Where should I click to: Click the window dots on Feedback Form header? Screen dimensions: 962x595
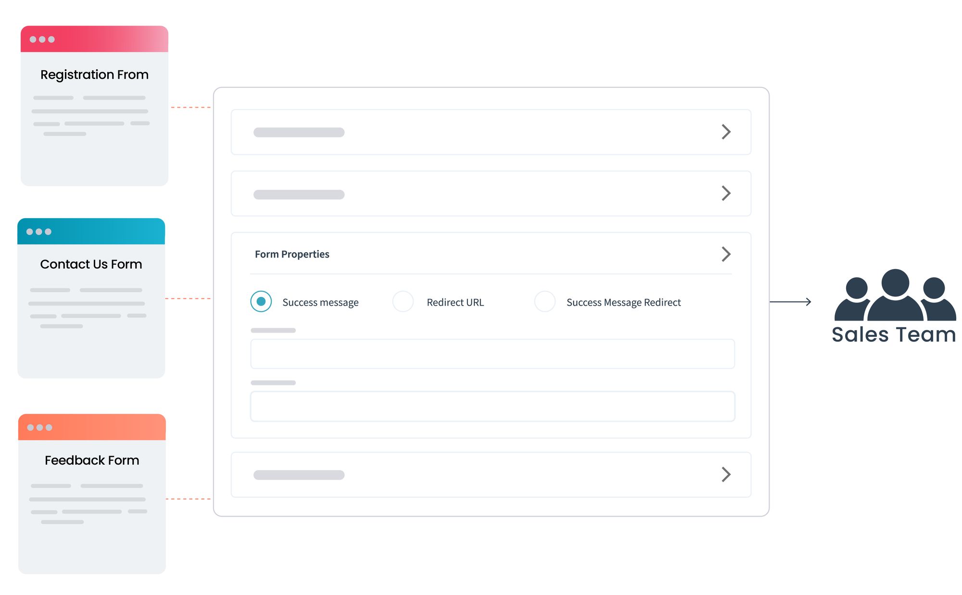click(x=39, y=427)
